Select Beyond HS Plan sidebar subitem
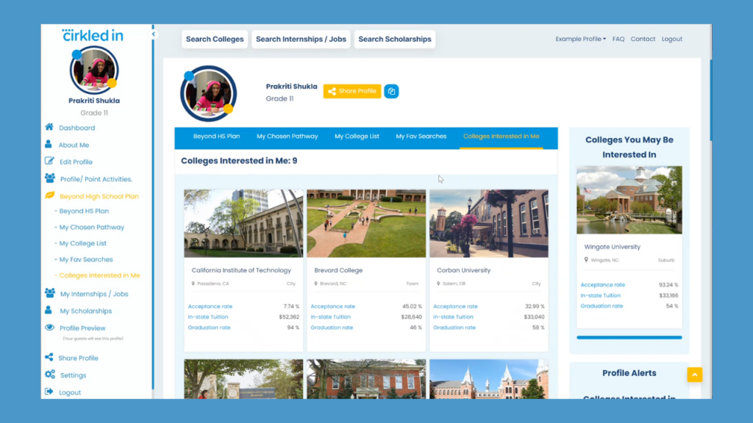 click(x=84, y=211)
